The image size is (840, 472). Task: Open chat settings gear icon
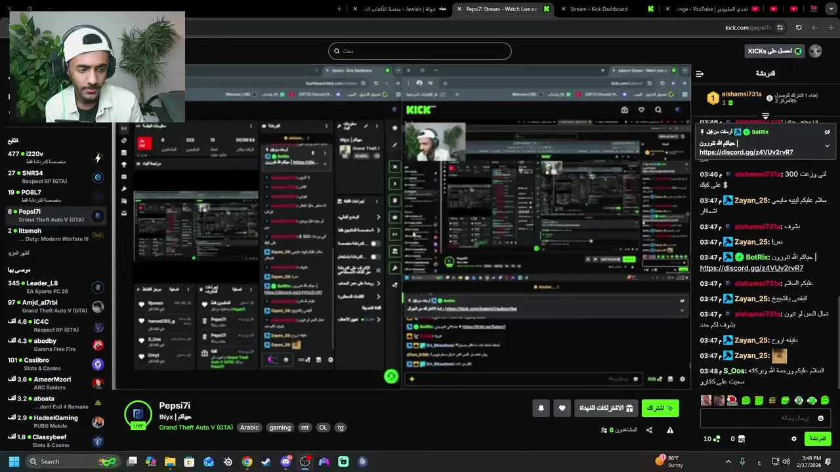point(793,439)
